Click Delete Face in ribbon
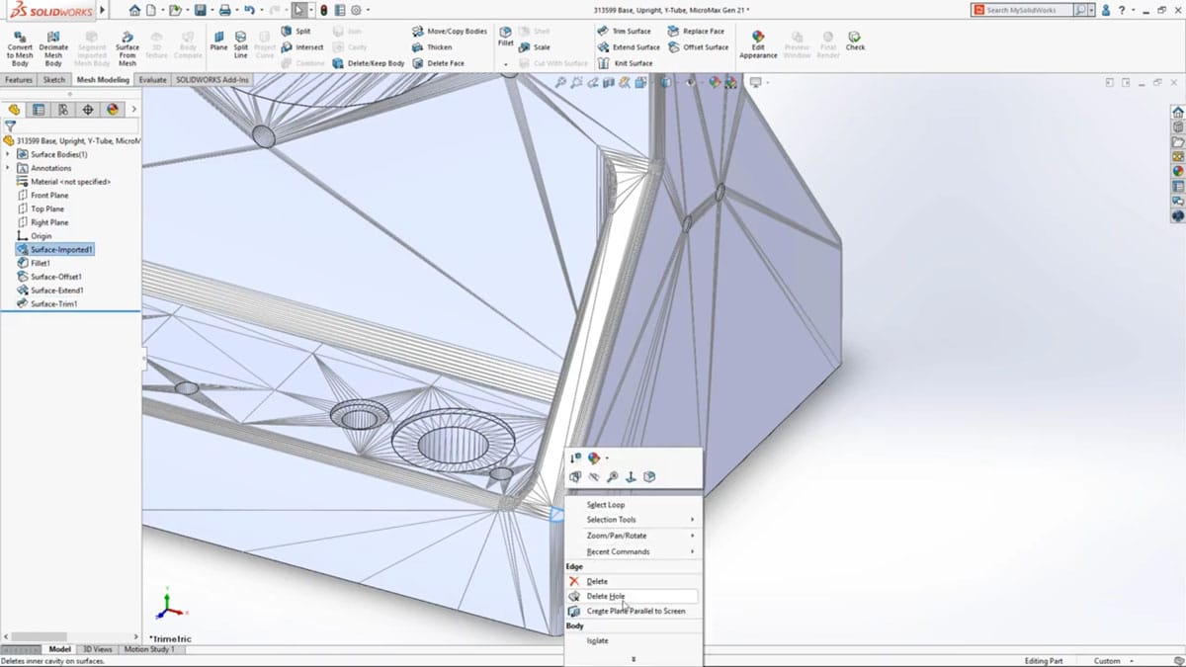Image resolution: width=1186 pixels, height=667 pixels. (x=438, y=63)
